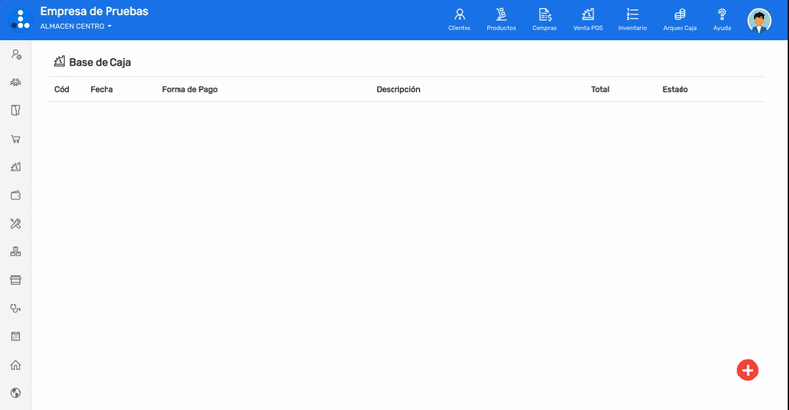The width and height of the screenshot is (789, 410).
Task: Open the wallet icon in the sidebar
Action: pos(16,195)
